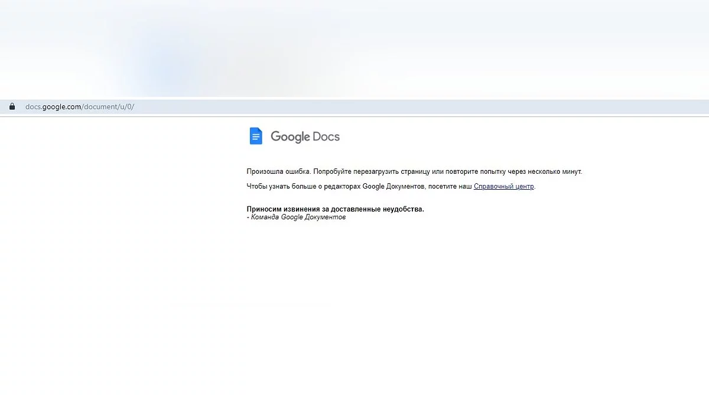Open the "Справочный центр" help link

(503, 186)
